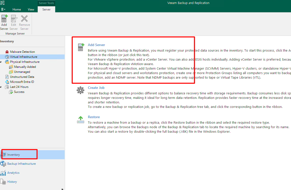
Task: Select Virtual Infrastructure tree node
Action: point(24,57)
